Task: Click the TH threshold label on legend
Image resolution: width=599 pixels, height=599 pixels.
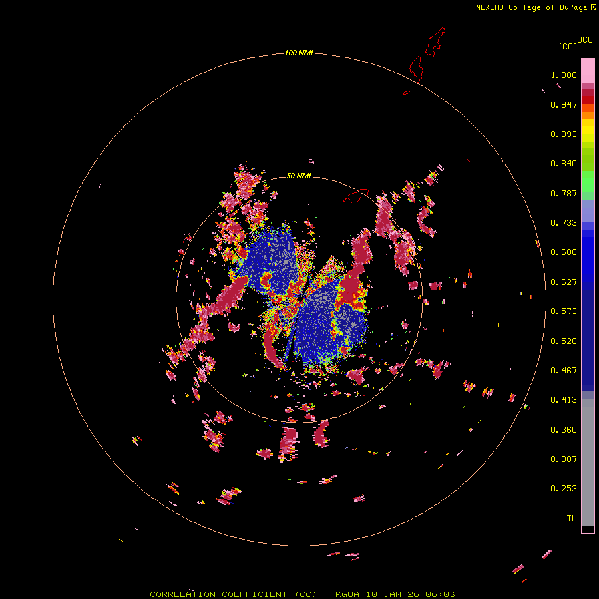Action: coord(572,518)
